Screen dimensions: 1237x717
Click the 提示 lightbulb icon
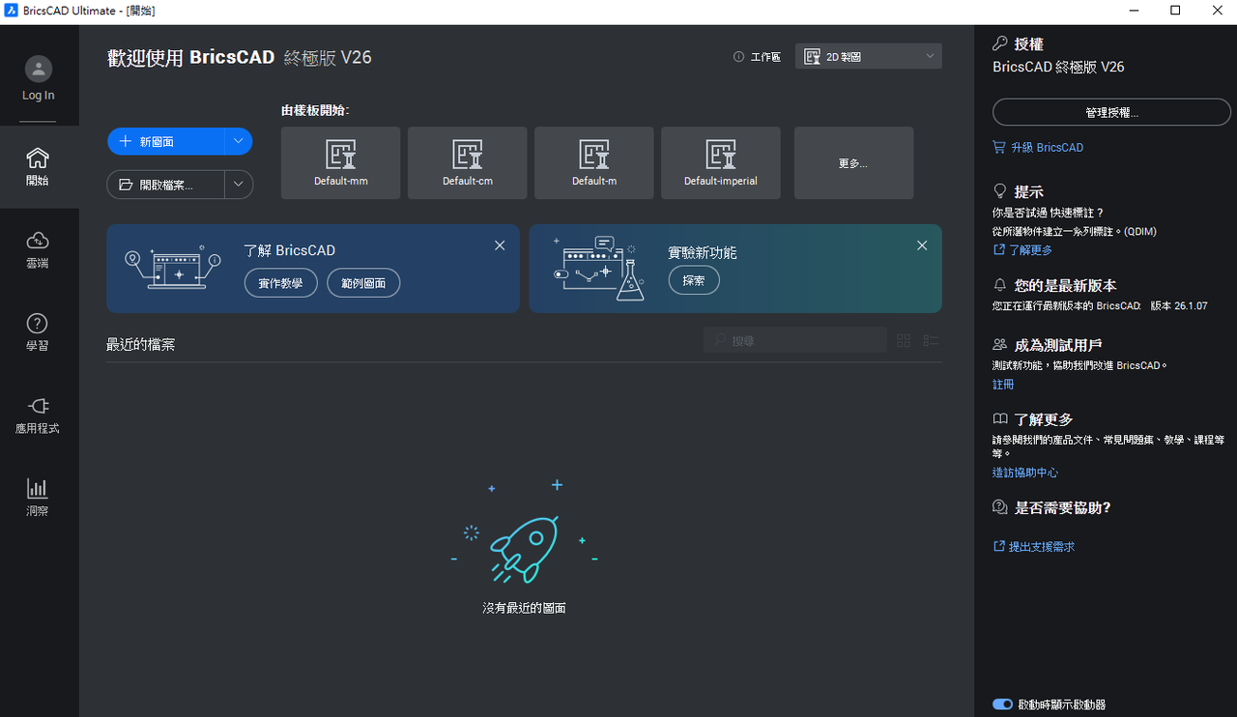(1000, 191)
